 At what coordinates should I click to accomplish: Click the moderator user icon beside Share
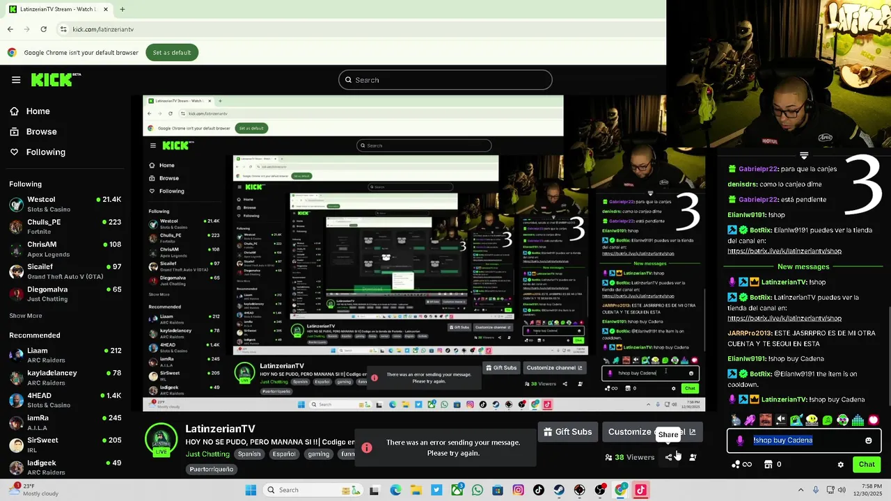pyautogui.click(x=693, y=457)
